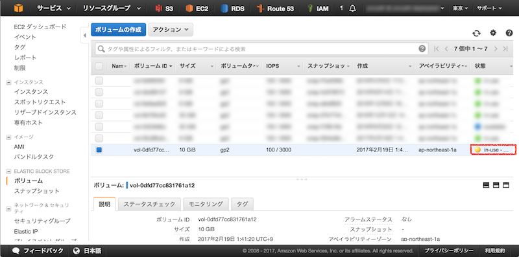The image size is (519, 257).
Task: Go to the previous results page
Action: pos(446,49)
